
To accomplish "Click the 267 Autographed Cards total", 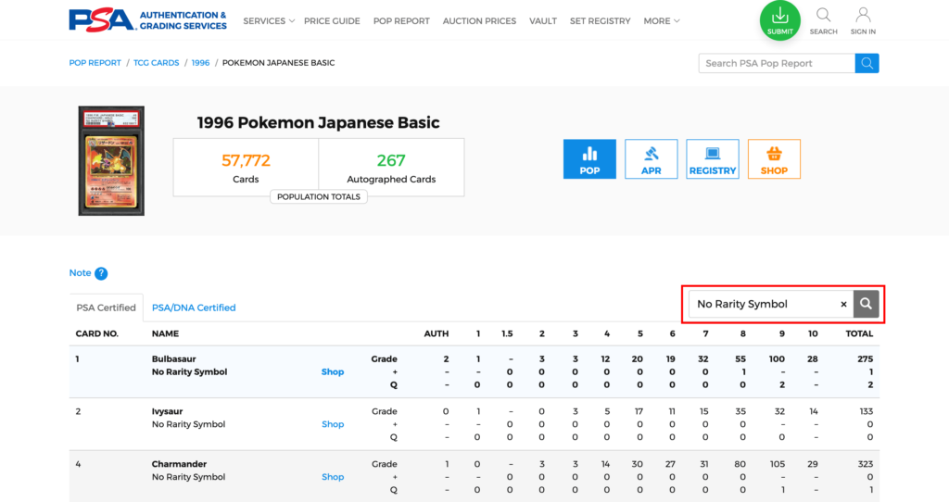I will (391, 168).
